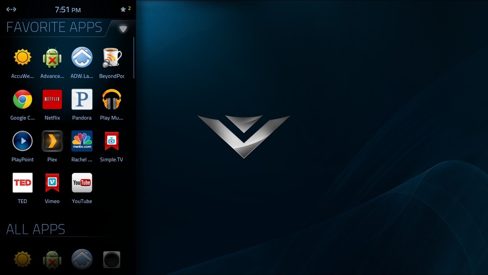
Task: Open the AccuWeather sun icon in Favorite Apps
Action: click(x=22, y=58)
